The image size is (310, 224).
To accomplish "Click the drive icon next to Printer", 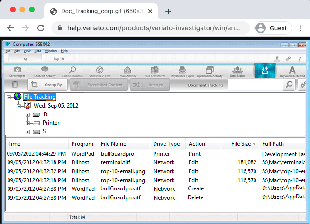I will 36,123.
